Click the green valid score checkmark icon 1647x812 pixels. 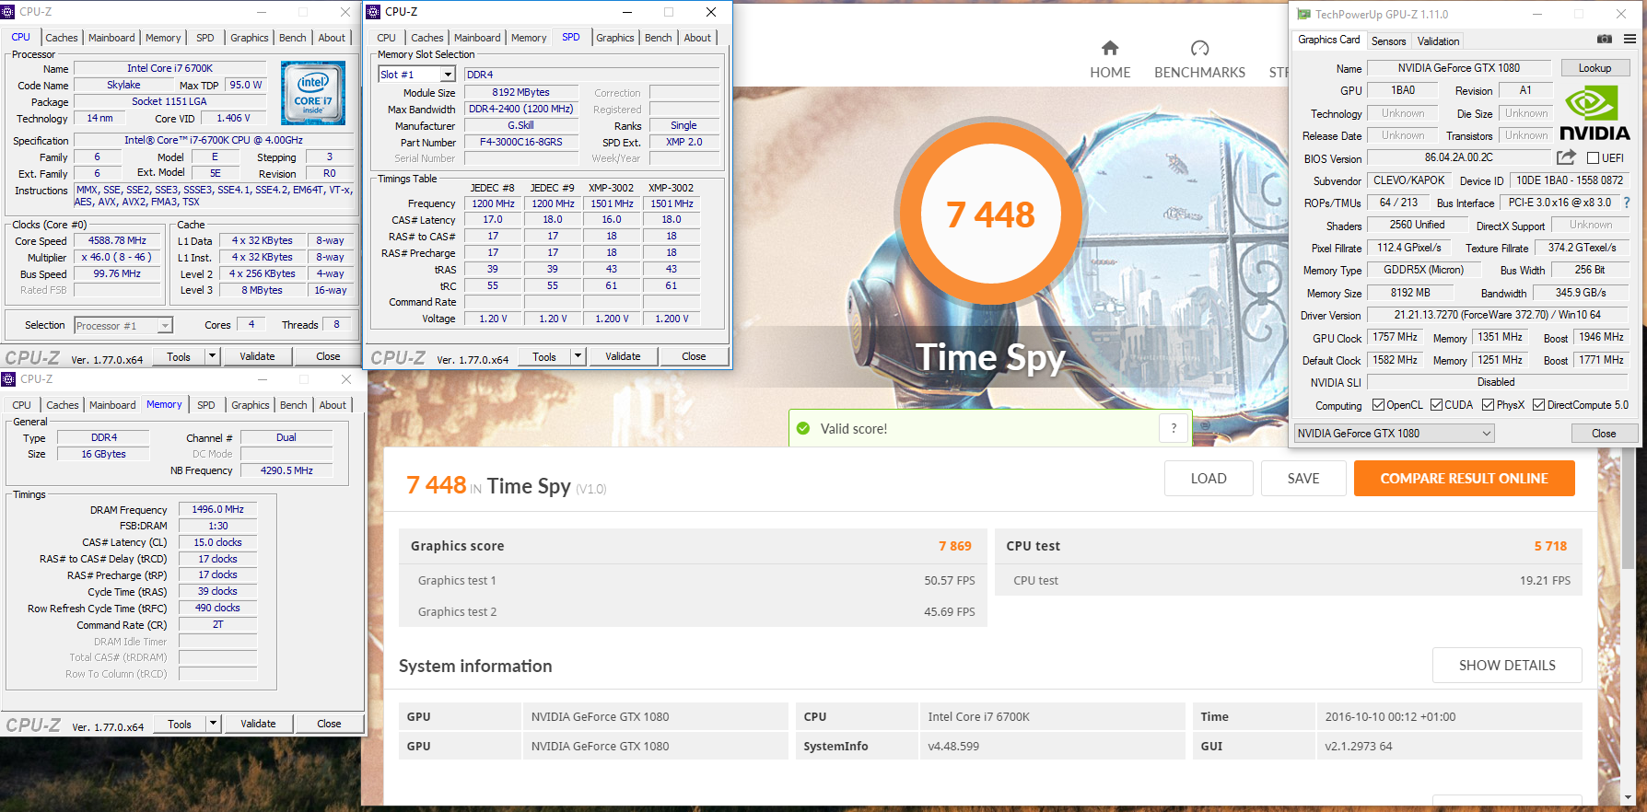pos(803,428)
